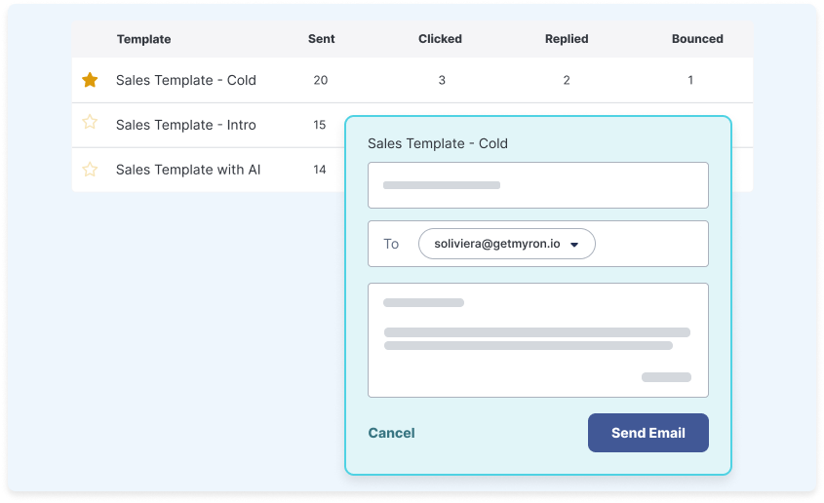Unstar the Sales Template - Cold row
Viewport: 824px width, 503px height.
coord(90,80)
